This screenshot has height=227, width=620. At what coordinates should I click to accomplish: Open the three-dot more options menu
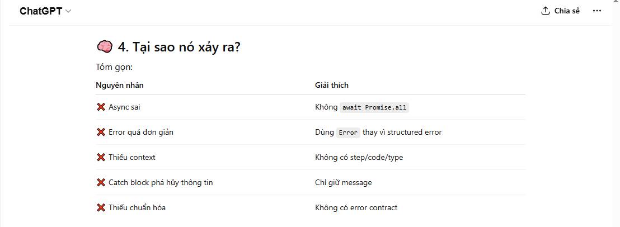tap(597, 11)
